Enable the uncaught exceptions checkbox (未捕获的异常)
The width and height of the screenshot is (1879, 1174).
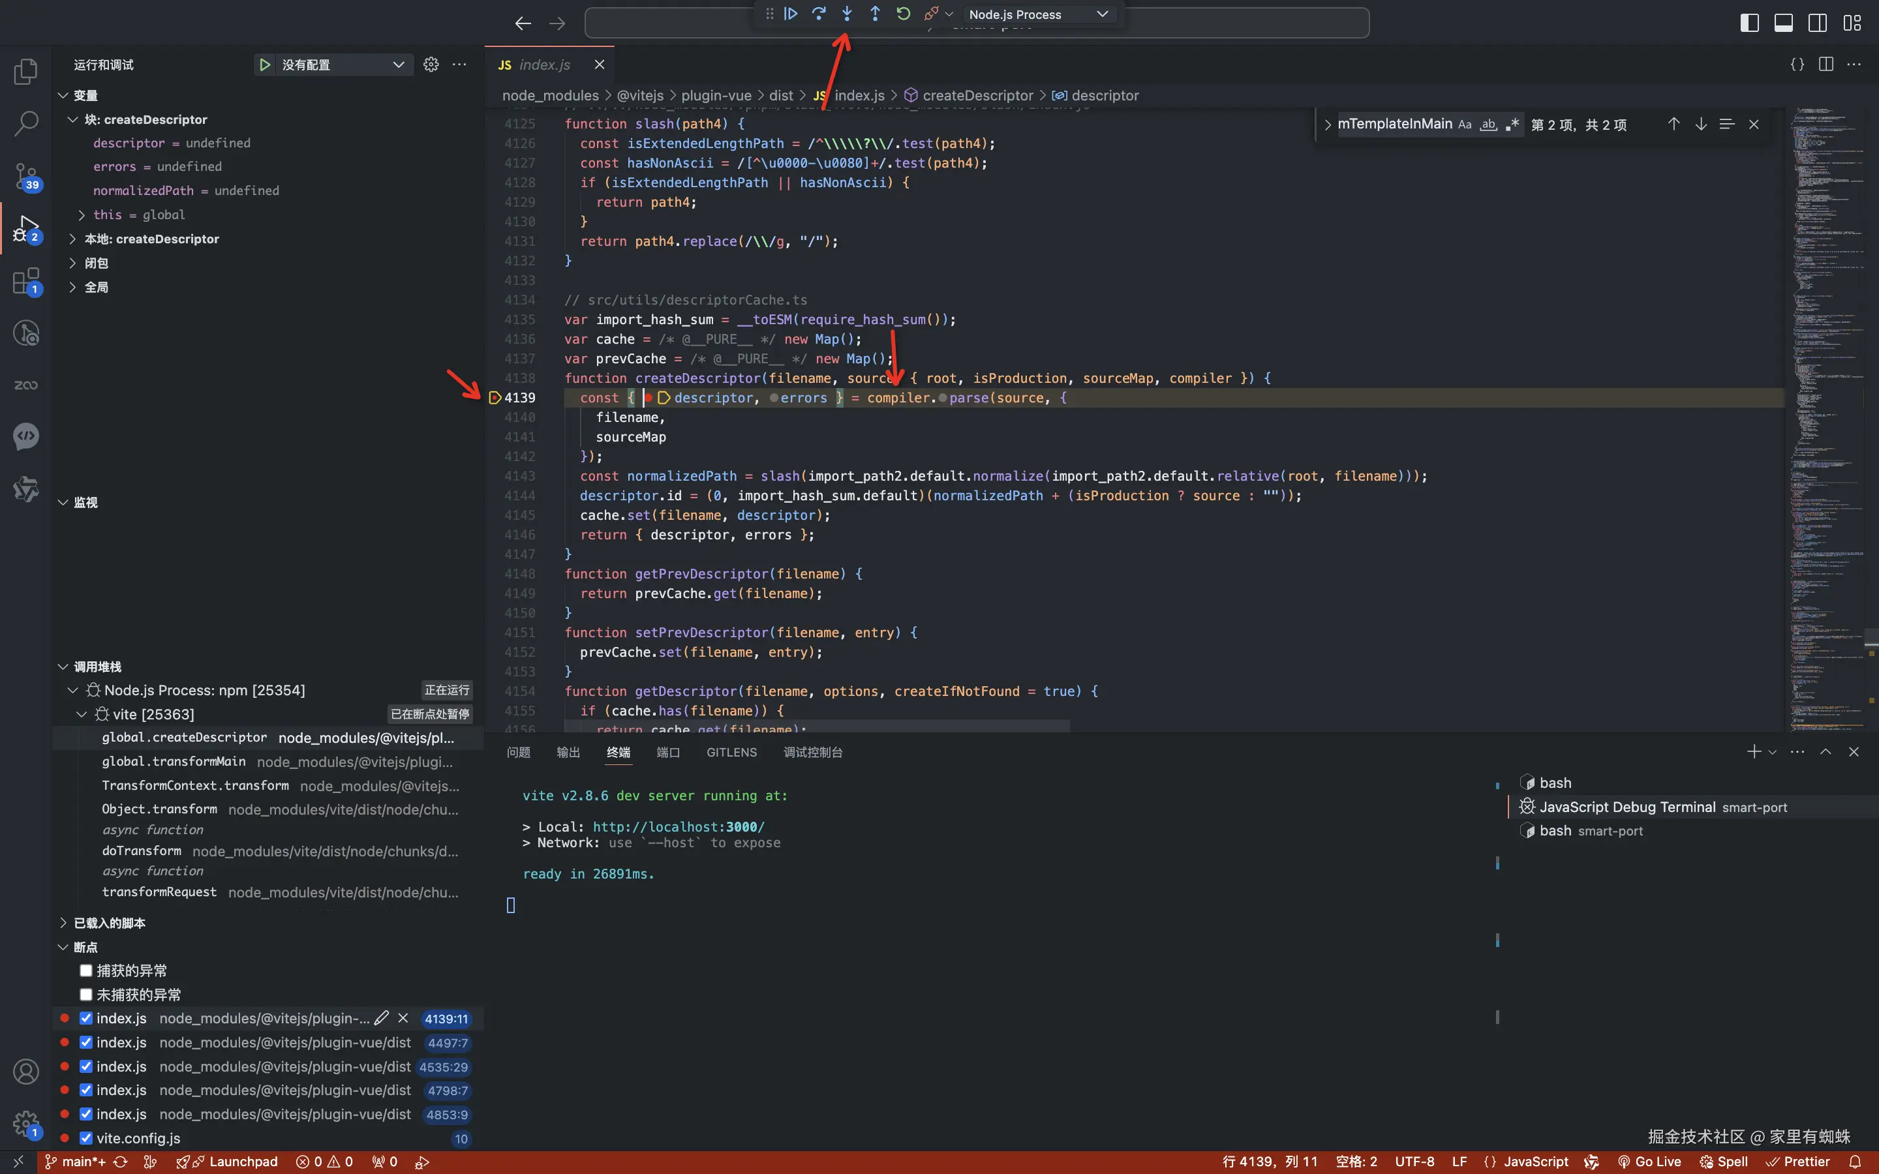click(86, 995)
